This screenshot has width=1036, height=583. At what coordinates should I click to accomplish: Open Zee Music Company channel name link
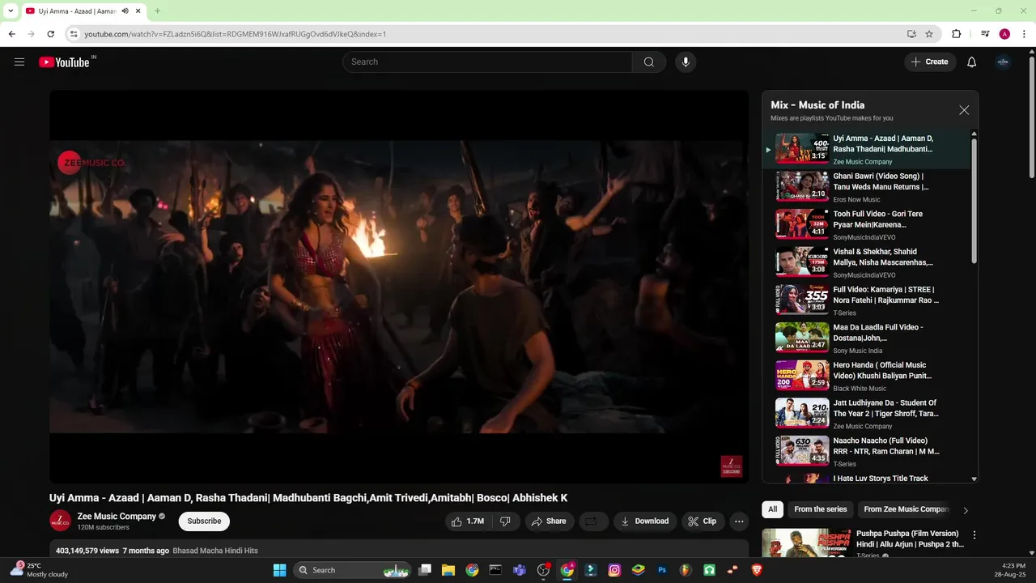coord(117,516)
